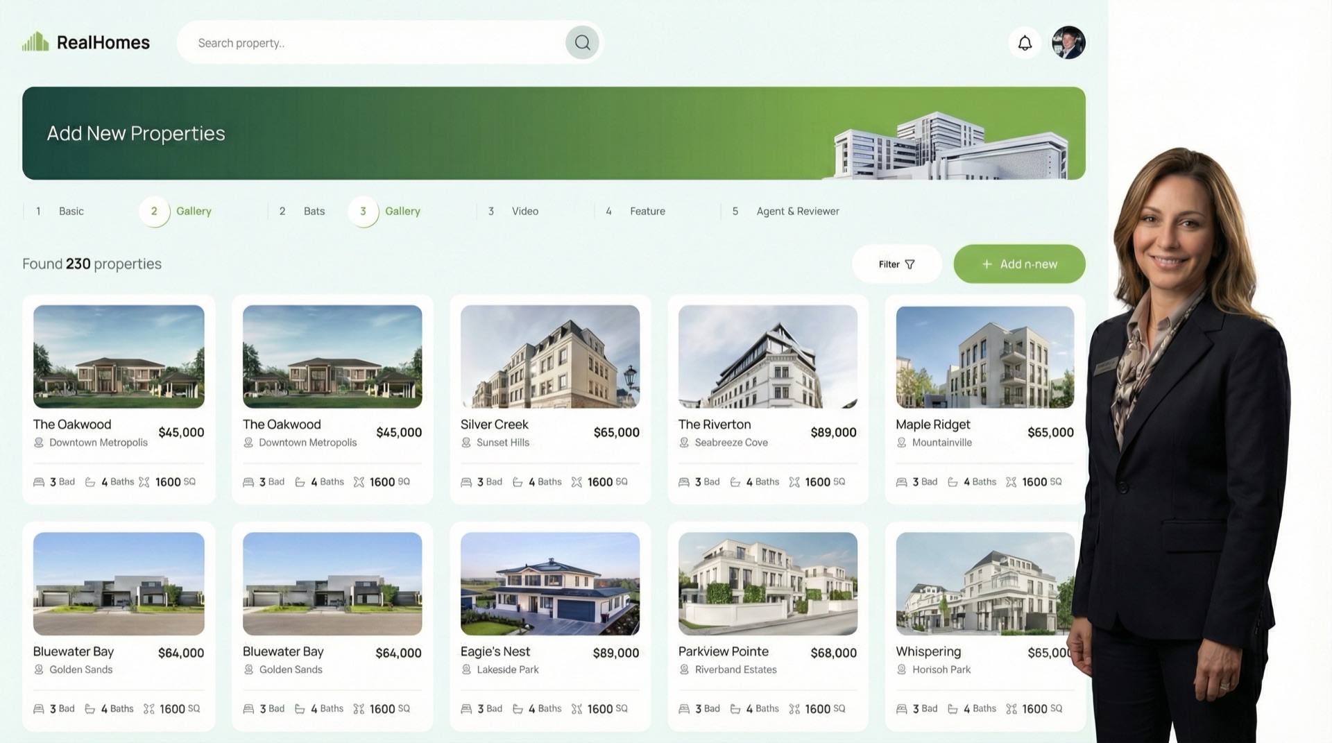
Task: Select the Video step
Action: [524, 211]
